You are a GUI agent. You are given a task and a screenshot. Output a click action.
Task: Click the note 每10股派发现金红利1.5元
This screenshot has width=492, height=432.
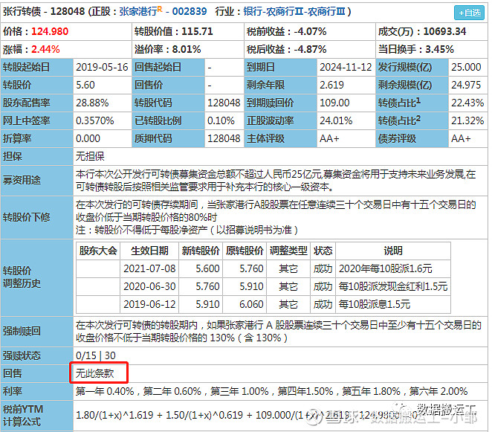(393, 287)
